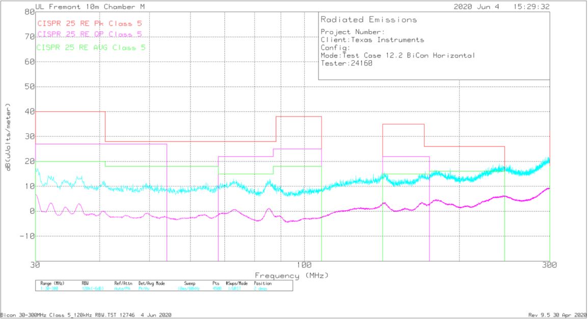The height and width of the screenshot is (320, 588).
Task: Click the RBW column header
Action: point(85,283)
